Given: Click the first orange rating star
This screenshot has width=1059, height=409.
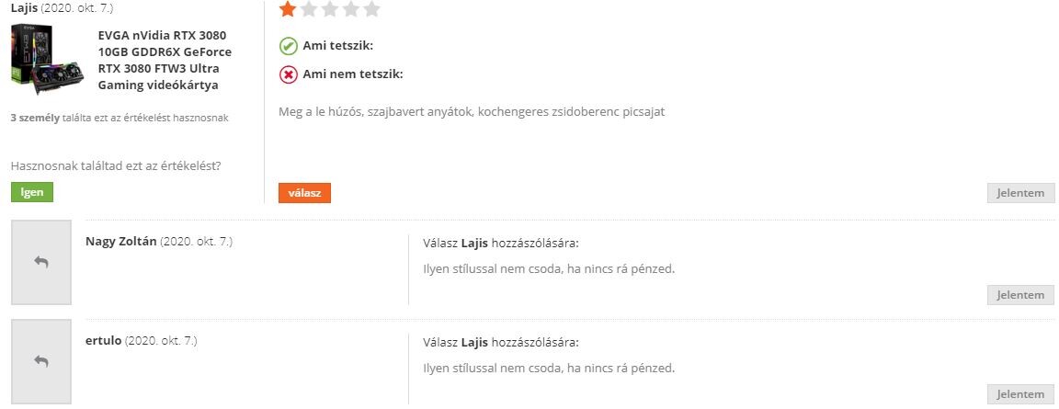Looking at the screenshot, I should click(288, 9).
